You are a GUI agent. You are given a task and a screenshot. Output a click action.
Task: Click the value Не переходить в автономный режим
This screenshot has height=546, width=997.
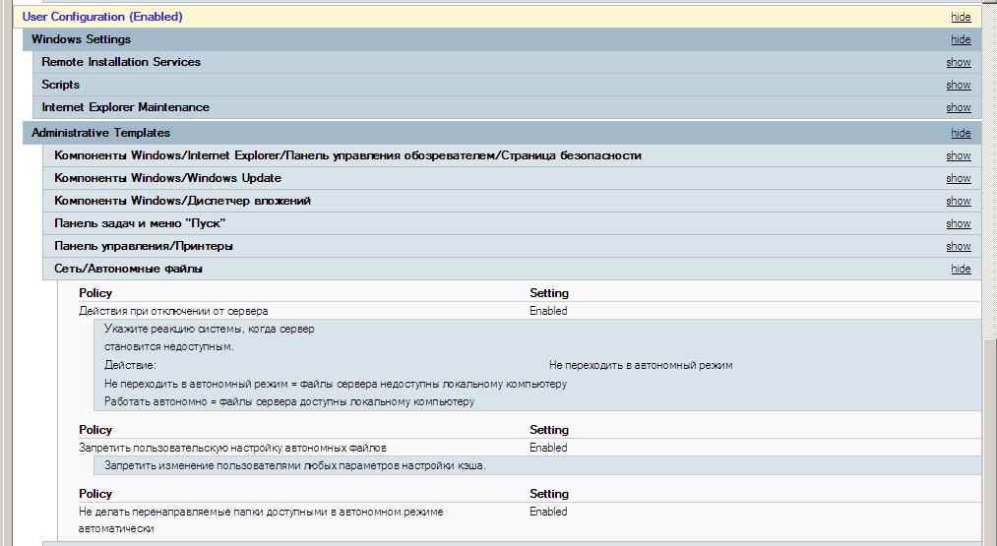[x=641, y=366]
